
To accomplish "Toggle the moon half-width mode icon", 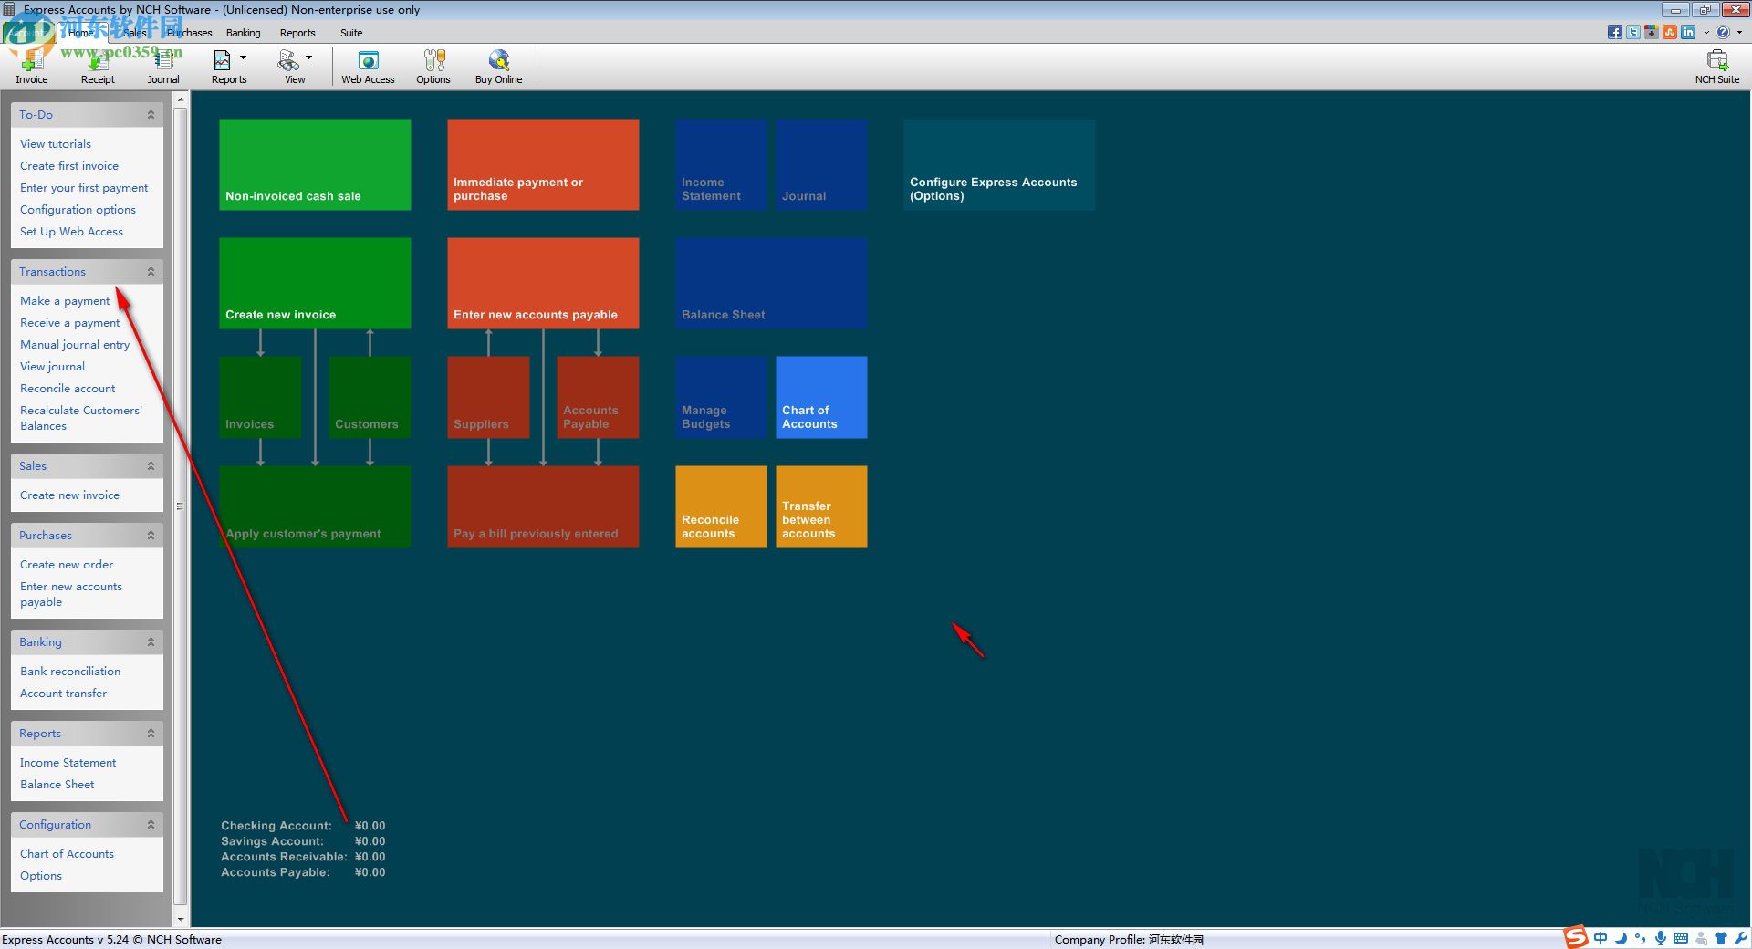I will click(x=1622, y=938).
